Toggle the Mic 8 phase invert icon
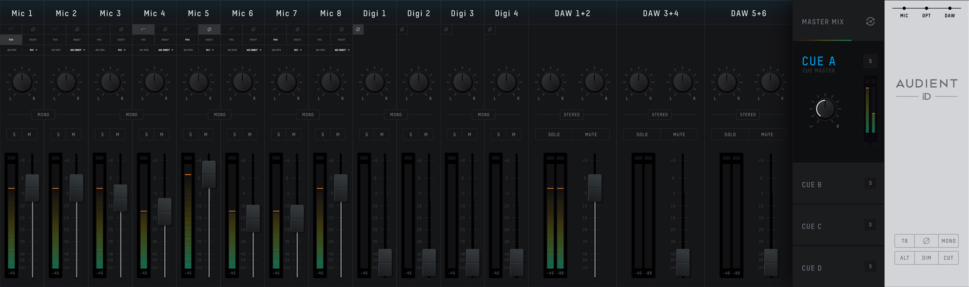The height and width of the screenshot is (287, 969). tap(342, 30)
